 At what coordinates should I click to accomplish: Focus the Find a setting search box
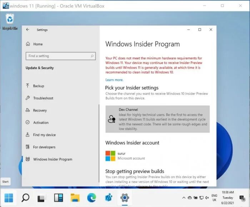[61, 56]
